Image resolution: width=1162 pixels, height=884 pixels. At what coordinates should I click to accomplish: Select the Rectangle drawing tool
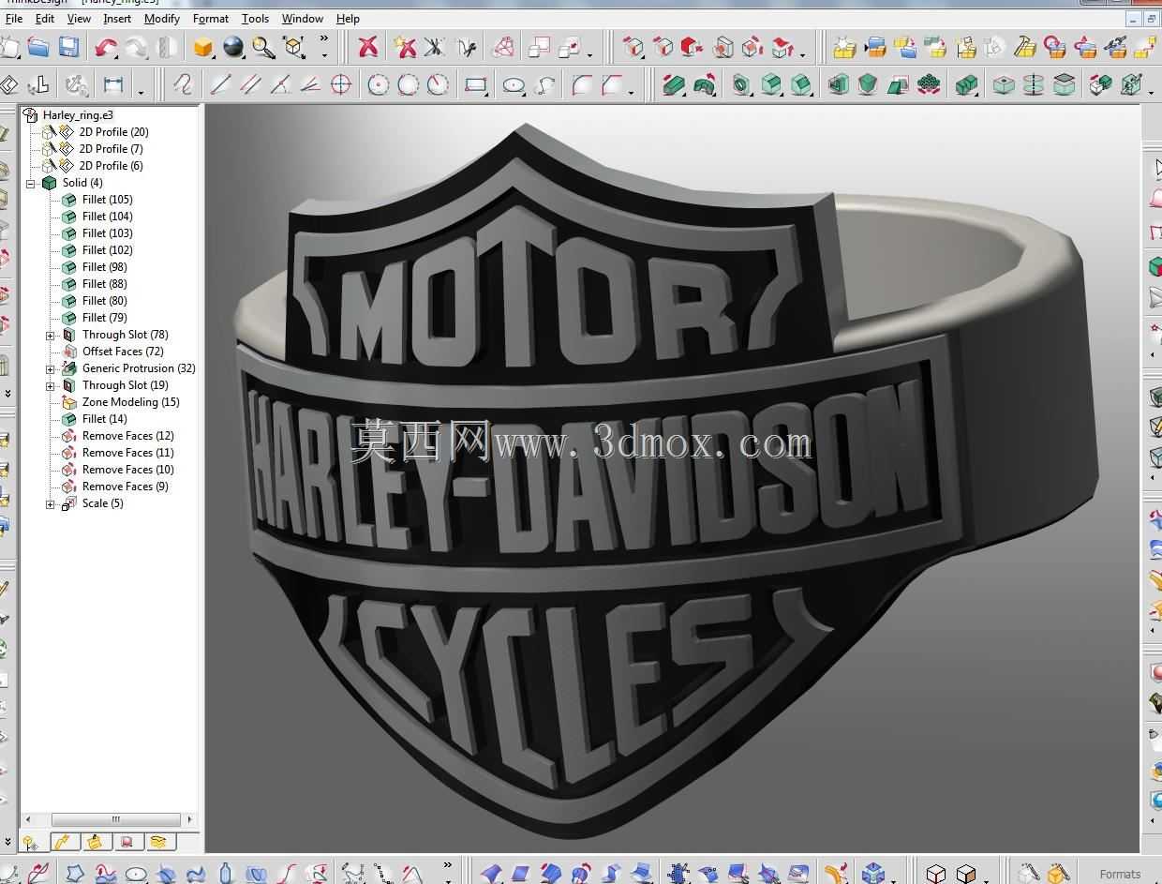(476, 85)
